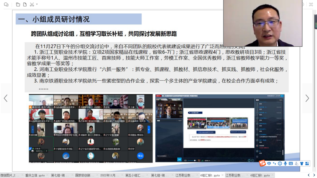Click the slide title 一、小组成员研讨情况
Screen dimensions: 317x178
(53, 19)
